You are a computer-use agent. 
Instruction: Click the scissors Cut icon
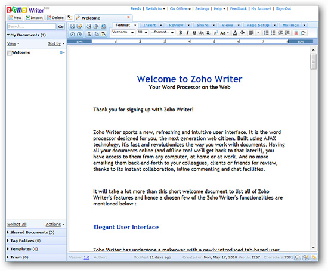click(x=89, y=34)
